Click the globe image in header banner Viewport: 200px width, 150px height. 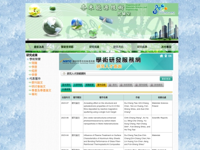[53, 26]
